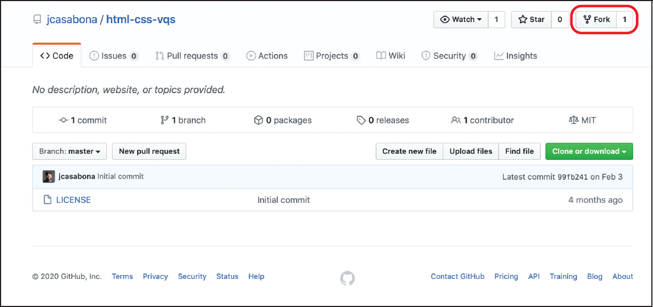Screen dimensions: 653x307
Task: Go to the Actions tab
Action: [267, 56]
